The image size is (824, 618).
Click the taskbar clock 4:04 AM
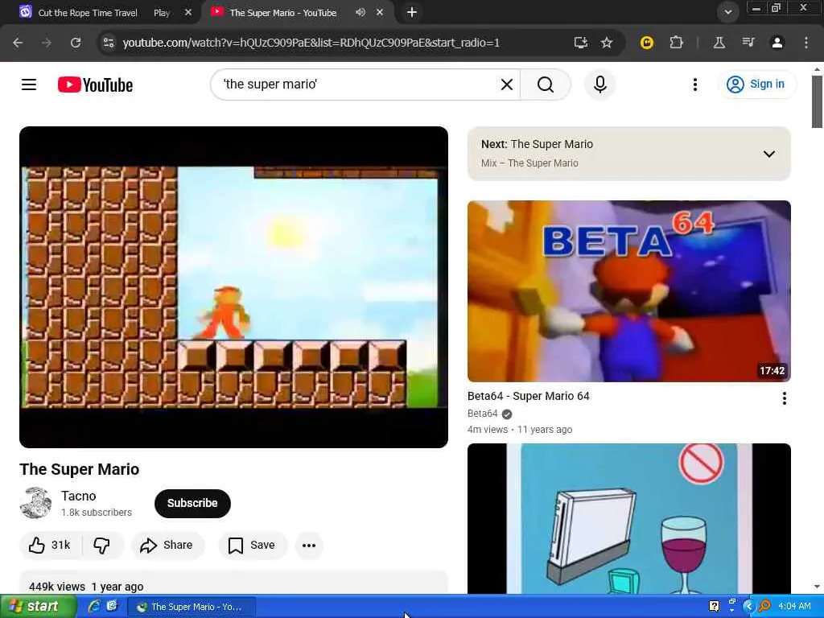(794, 606)
